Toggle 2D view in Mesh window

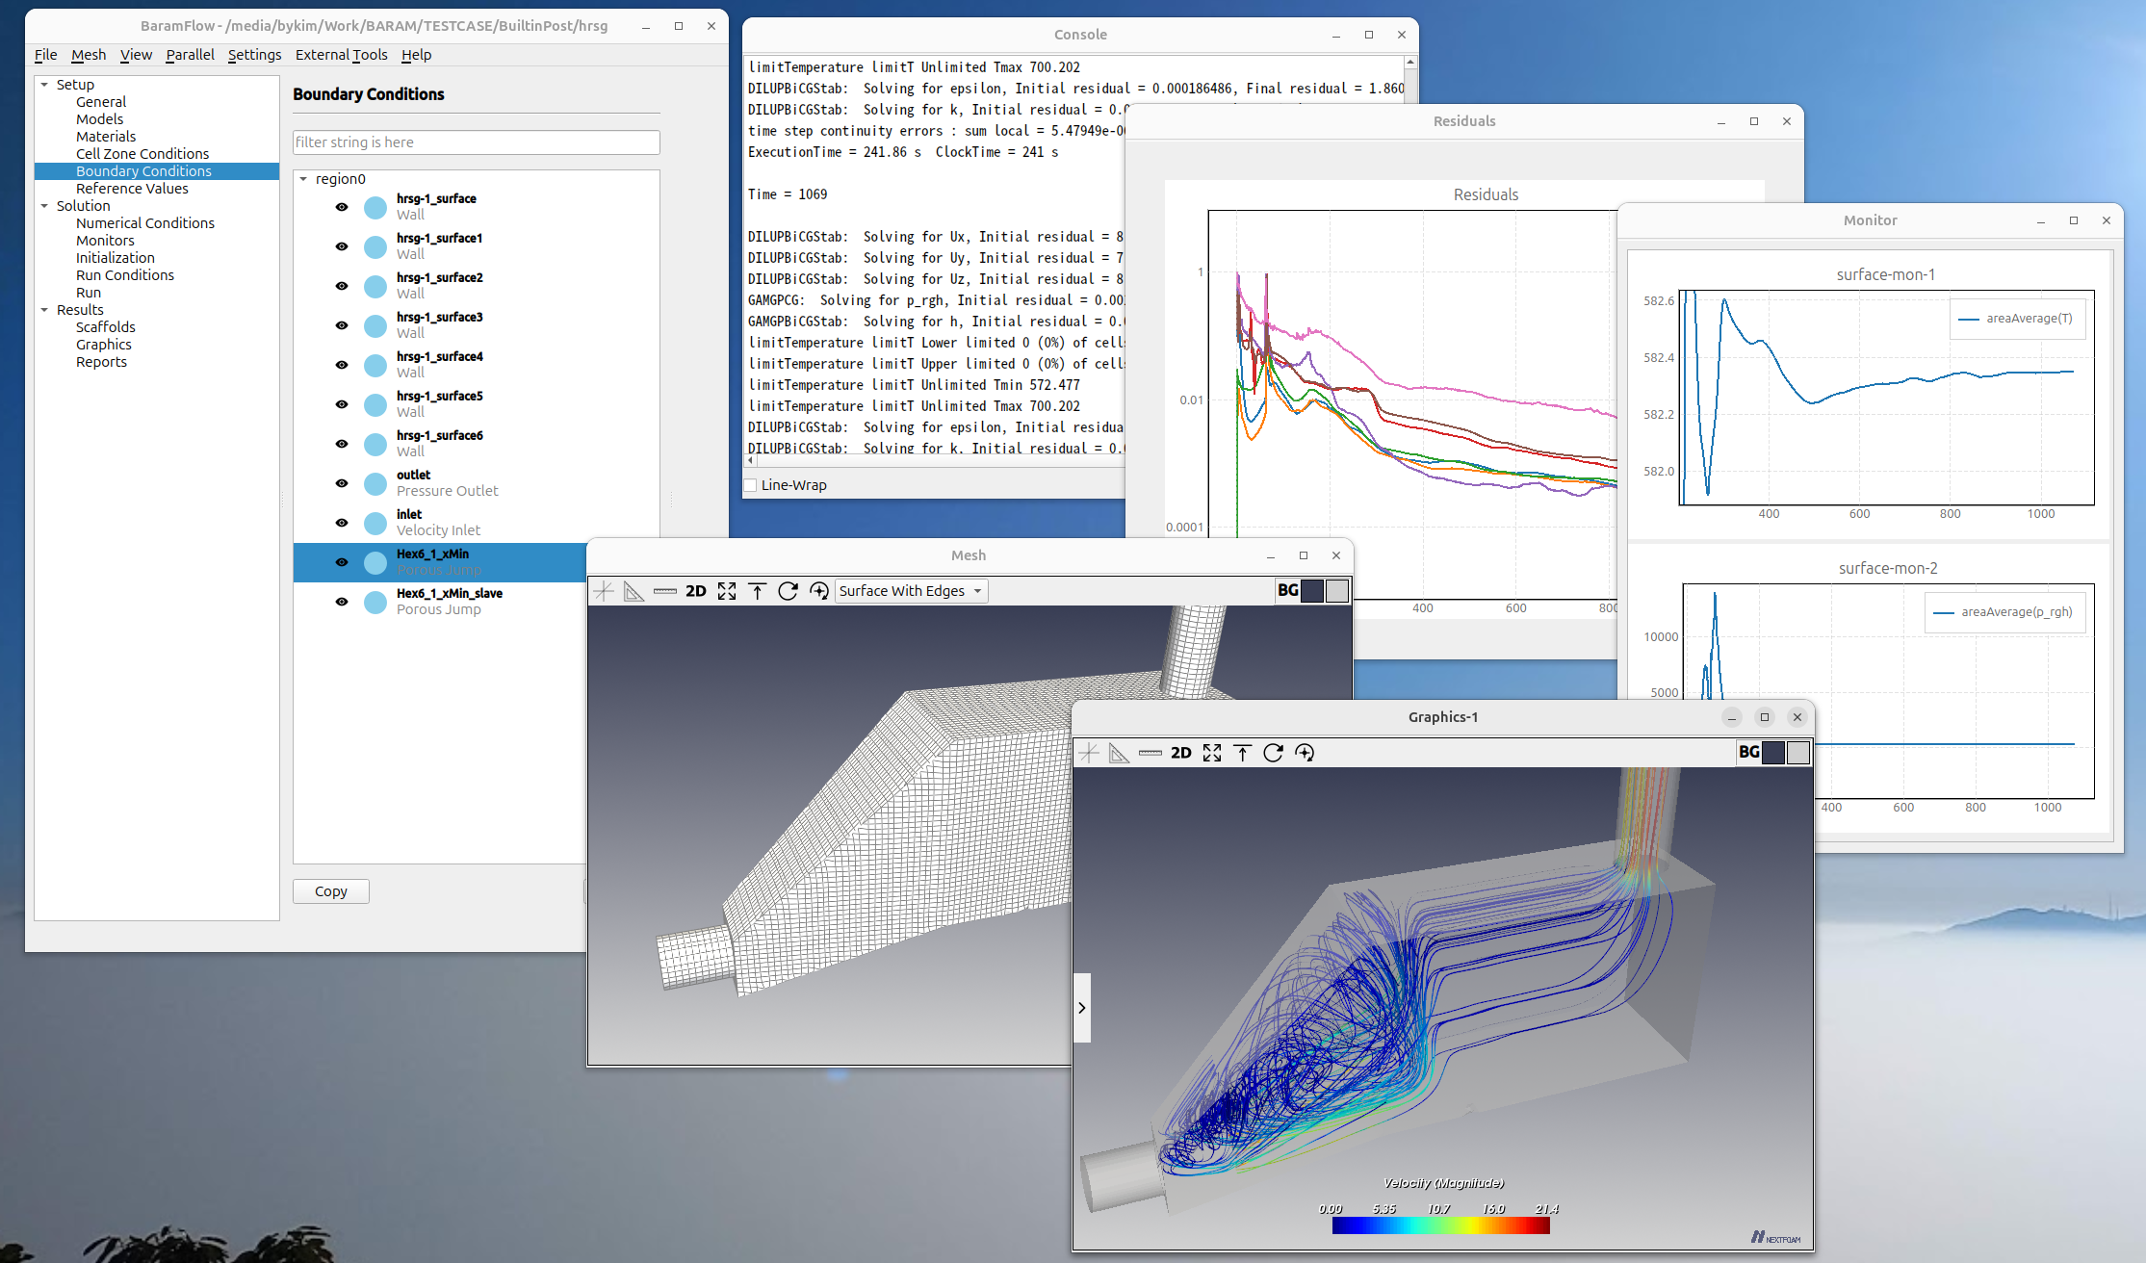pos(695,591)
